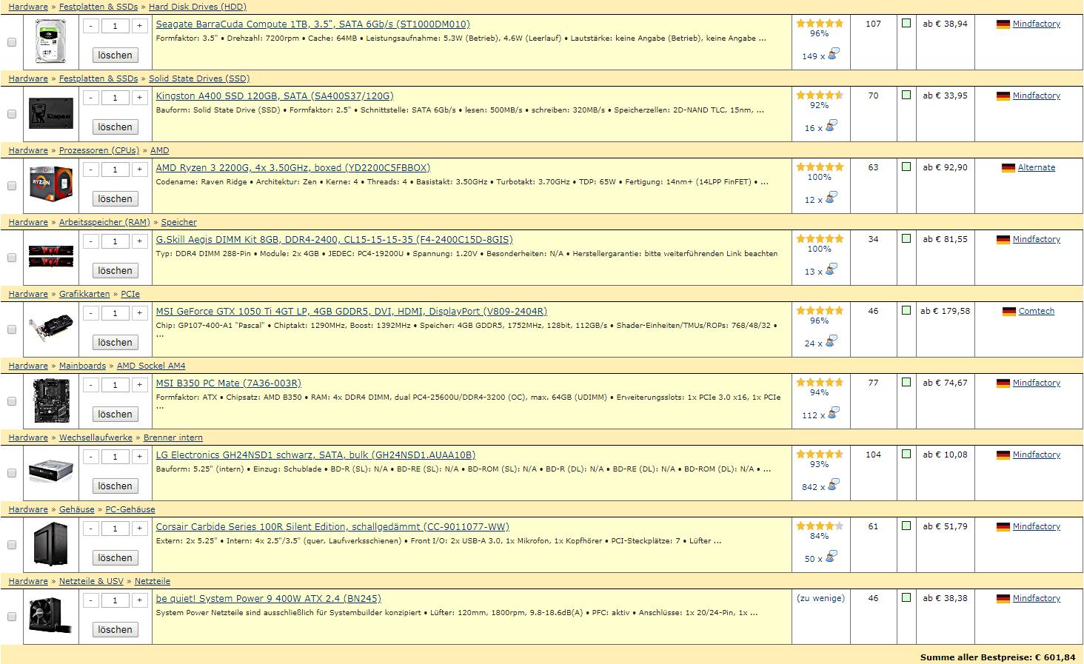
Task: Toggle green checkbox beside price € 10,08
Action: [x=906, y=455]
